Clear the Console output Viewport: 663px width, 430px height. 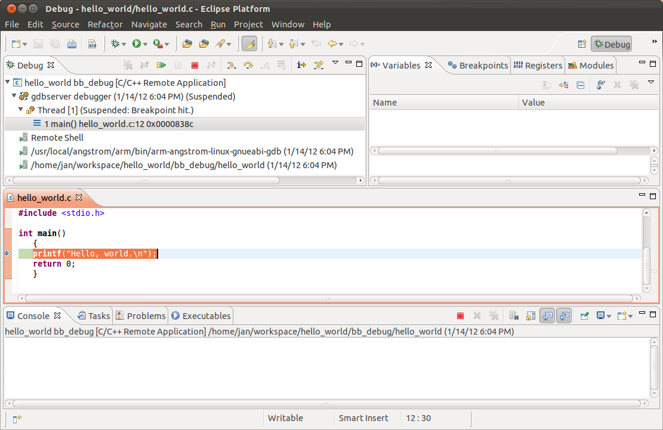click(514, 315)
